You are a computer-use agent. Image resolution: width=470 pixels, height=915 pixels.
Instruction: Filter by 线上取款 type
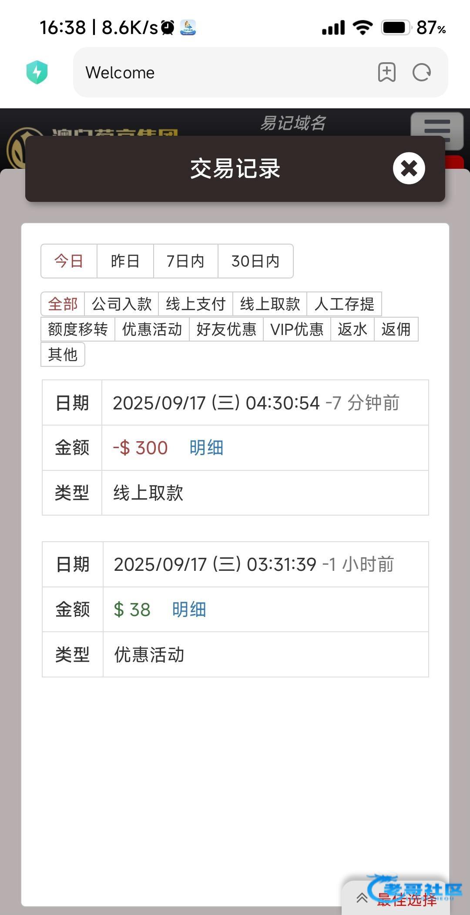click(x=270, y=304)
